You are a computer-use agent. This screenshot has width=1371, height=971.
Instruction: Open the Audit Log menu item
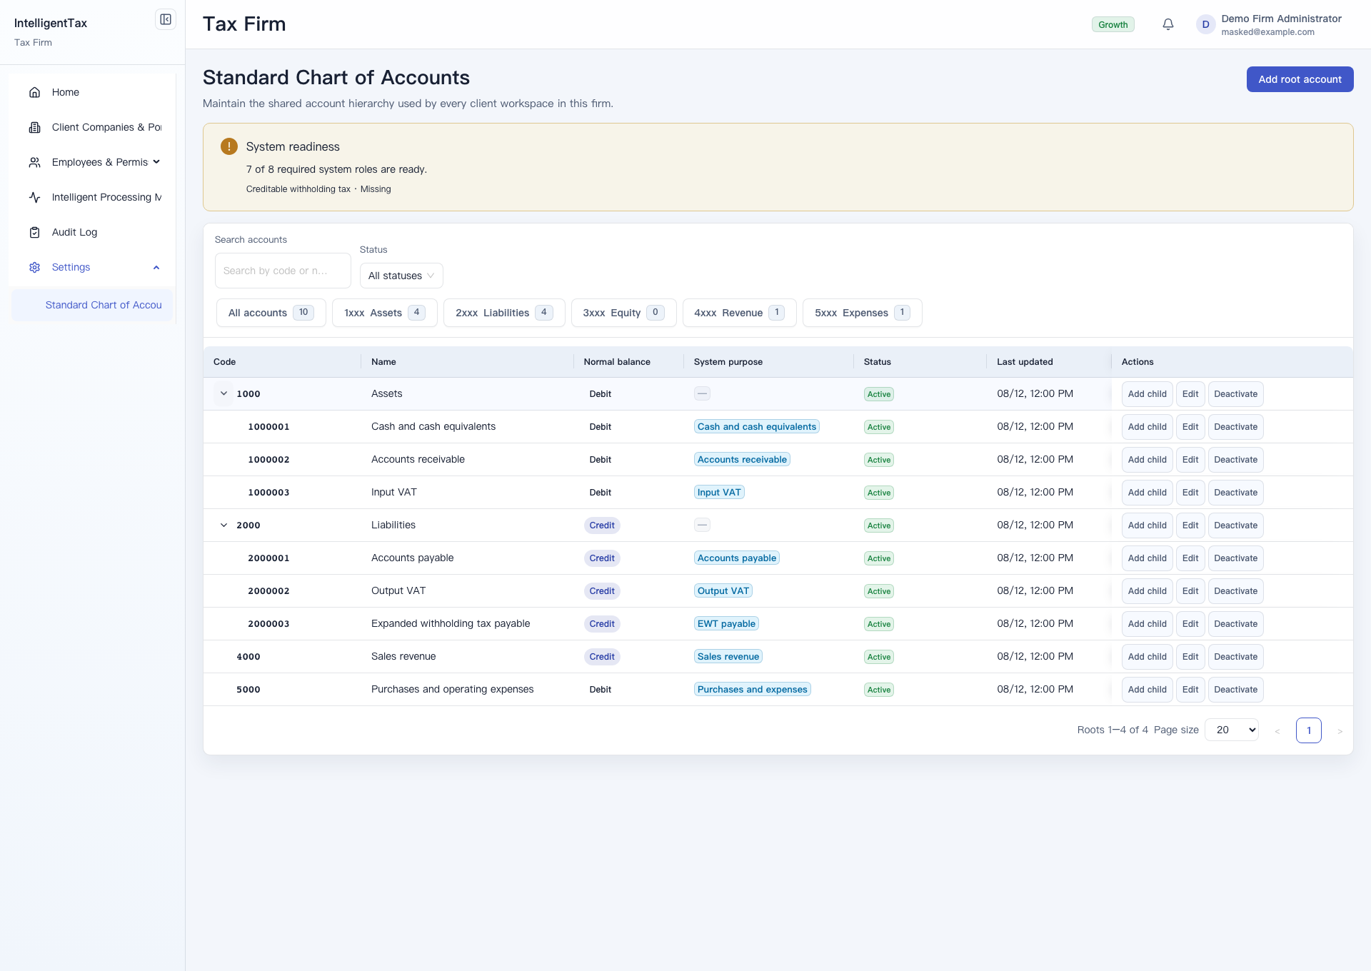93,232
